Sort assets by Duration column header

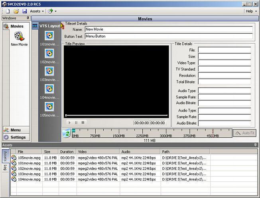67,152
